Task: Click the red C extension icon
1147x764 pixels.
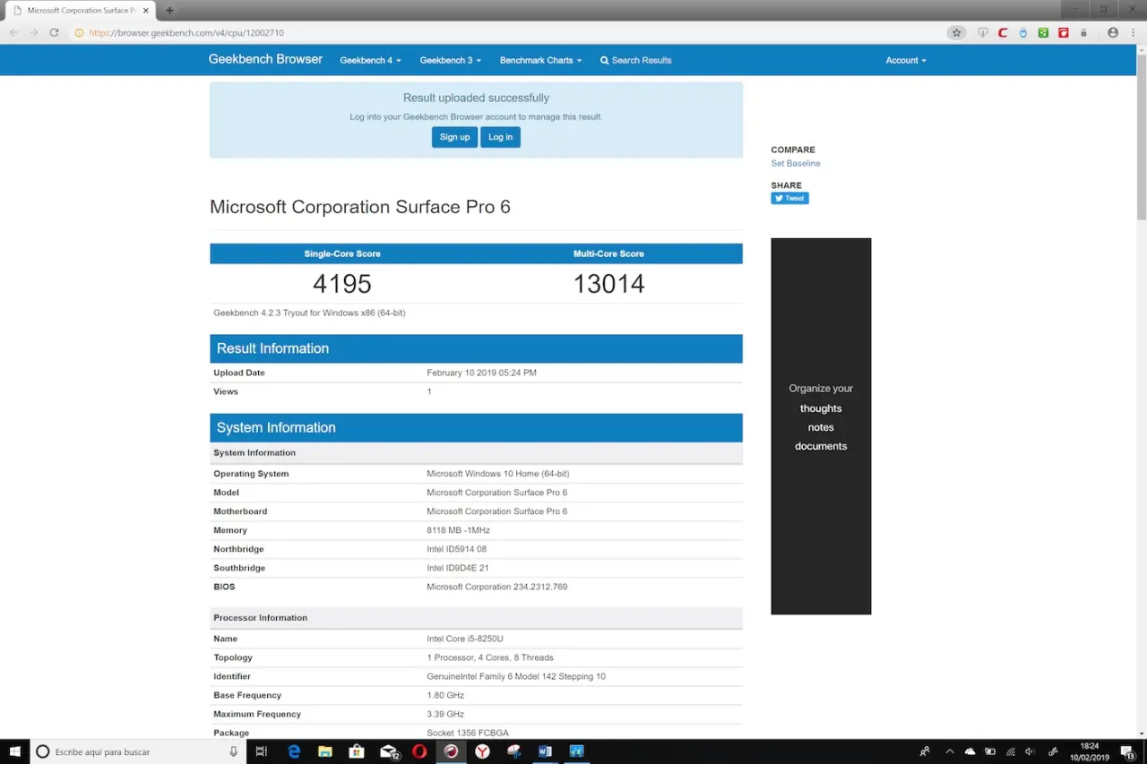Action: point(1003,33)
